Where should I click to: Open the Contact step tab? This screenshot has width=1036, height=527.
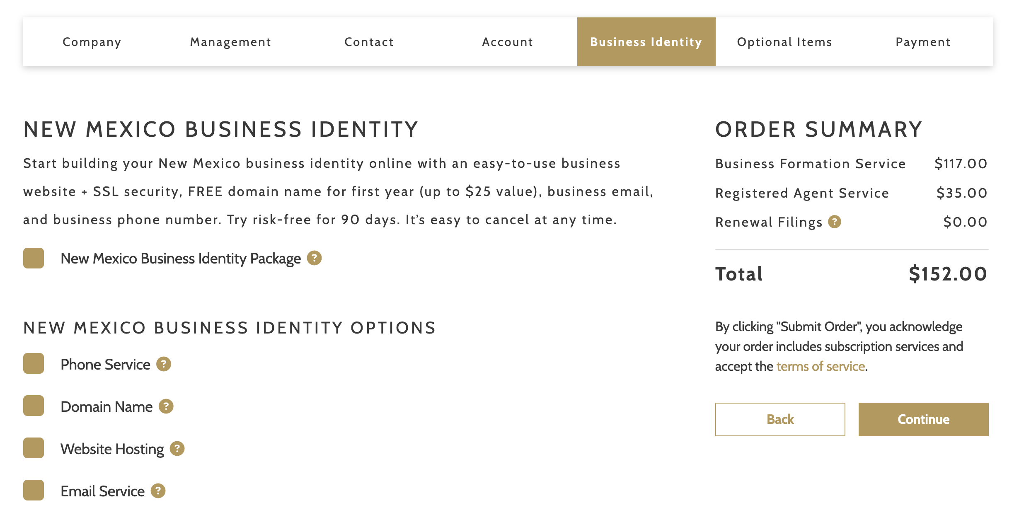(x=369, y=42)
